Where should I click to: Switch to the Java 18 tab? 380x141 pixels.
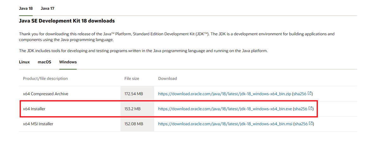pyautogui.click(x=26, y=8)
